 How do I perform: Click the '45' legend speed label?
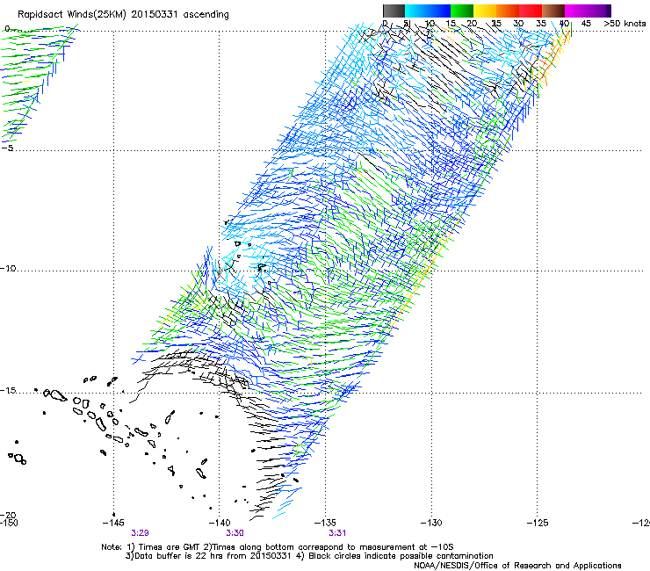[586, 24]
